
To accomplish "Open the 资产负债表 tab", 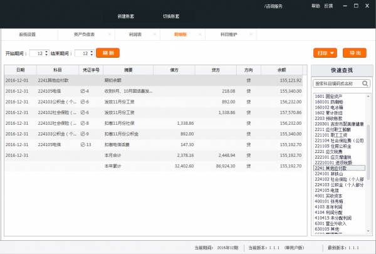I will 84,34.
